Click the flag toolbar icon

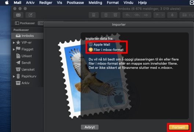157,15
